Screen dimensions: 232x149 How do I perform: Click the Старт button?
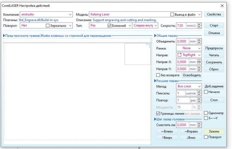(x=214, y=25)
